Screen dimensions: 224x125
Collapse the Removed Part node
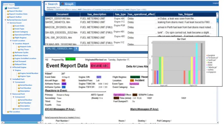[x=11, y=94]
